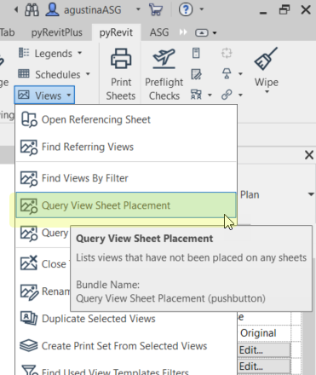Expand the user account dropdown arrow
Image resolution: width=316 pixels, height=375 pixels.
tap(138, 9)
